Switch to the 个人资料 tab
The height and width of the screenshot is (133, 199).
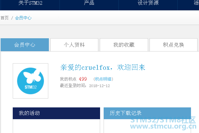[x=74, y=45]
